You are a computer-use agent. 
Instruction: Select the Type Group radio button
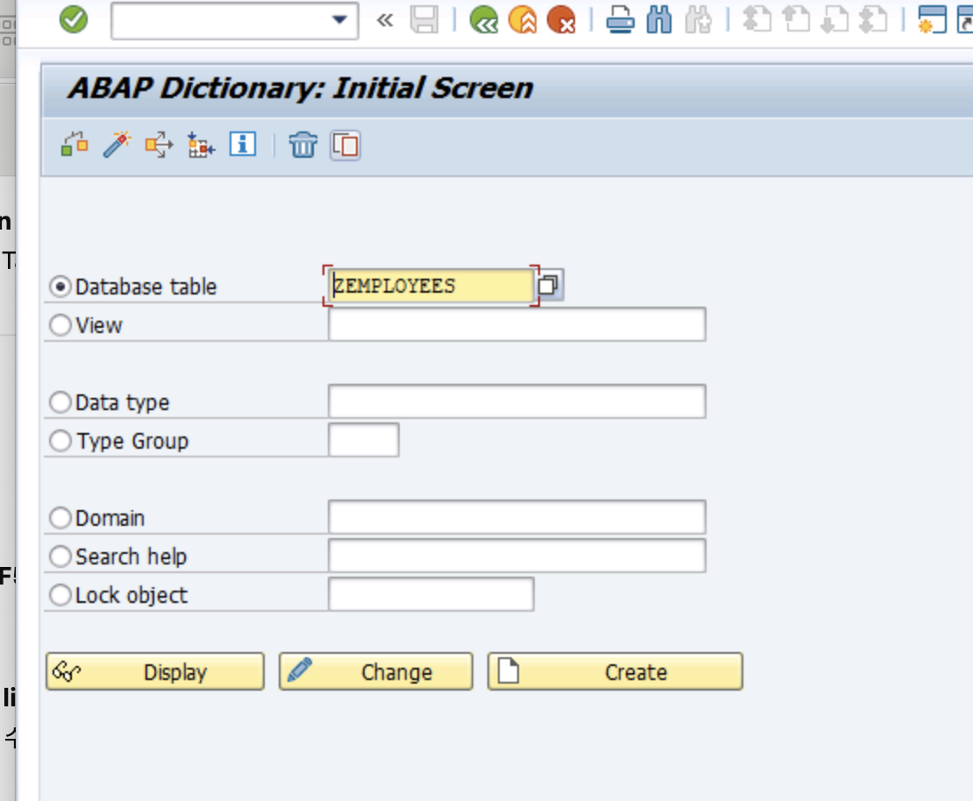(x=60, y=441)
